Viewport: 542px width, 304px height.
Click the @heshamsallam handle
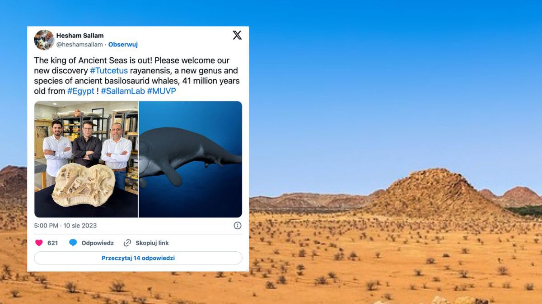(x=79, y=45)
